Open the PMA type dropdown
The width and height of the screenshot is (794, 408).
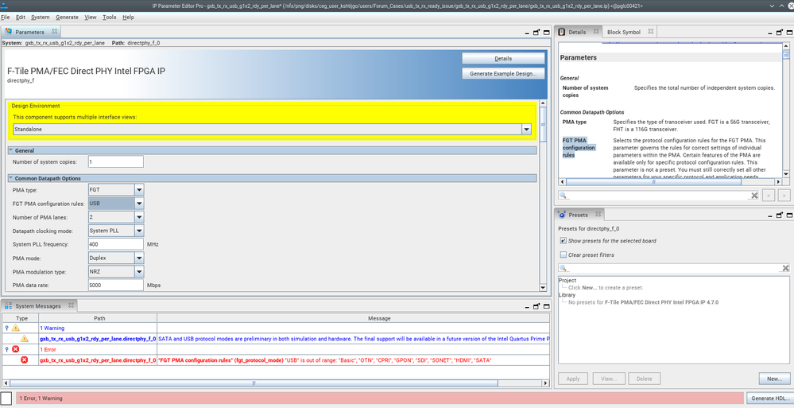tap(139, 190)
